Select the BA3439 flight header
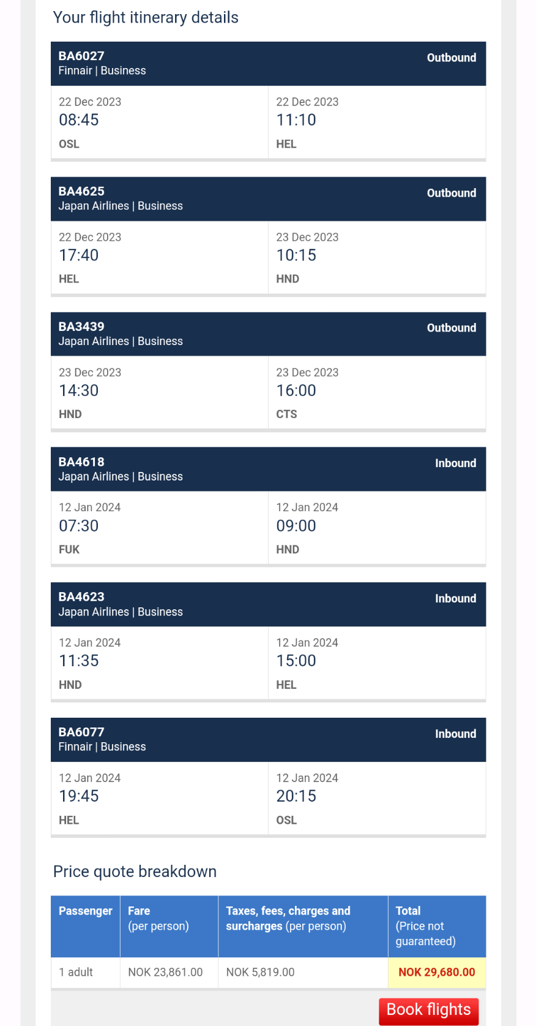This screenshot has height=1026, width=536. tap(268, 334)
